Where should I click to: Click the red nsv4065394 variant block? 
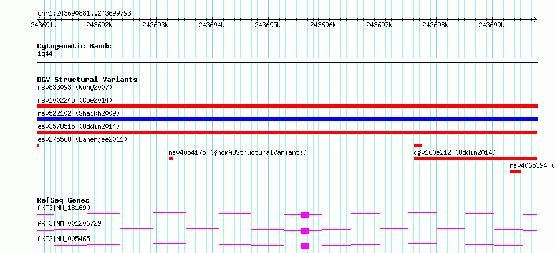coord(516,172)
